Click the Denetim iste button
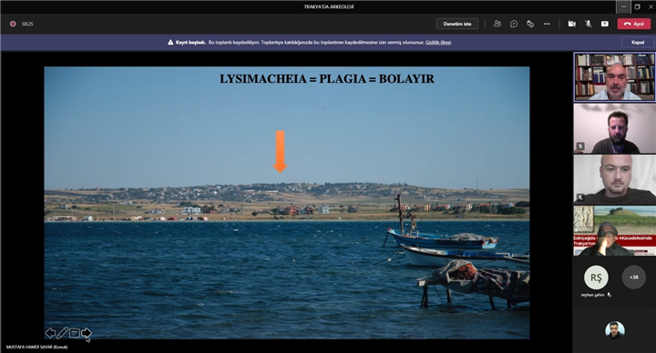Viewport: 656px width, 353px height. [457, 24]
